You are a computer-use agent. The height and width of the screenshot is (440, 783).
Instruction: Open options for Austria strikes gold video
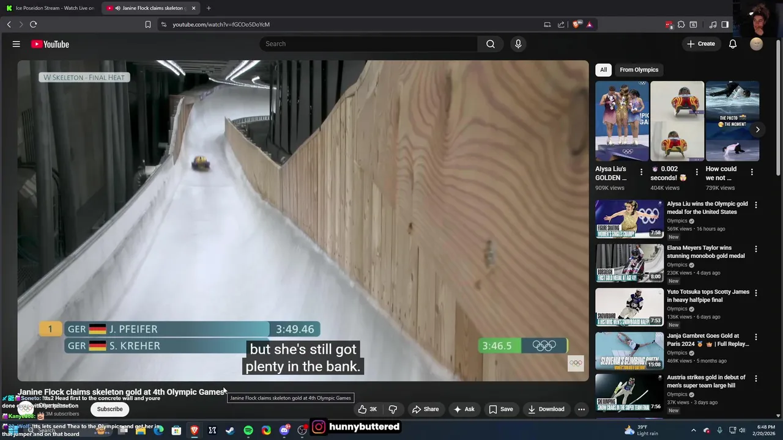click(756, 379)
